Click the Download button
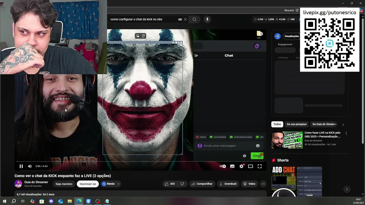Image resolution: width=365 pixels, height=205 pixels. pyautogui.click(x=228, y=184)
